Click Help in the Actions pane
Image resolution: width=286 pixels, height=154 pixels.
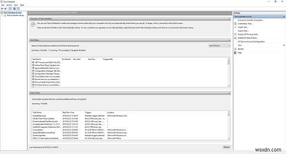[x=240, y=53]
